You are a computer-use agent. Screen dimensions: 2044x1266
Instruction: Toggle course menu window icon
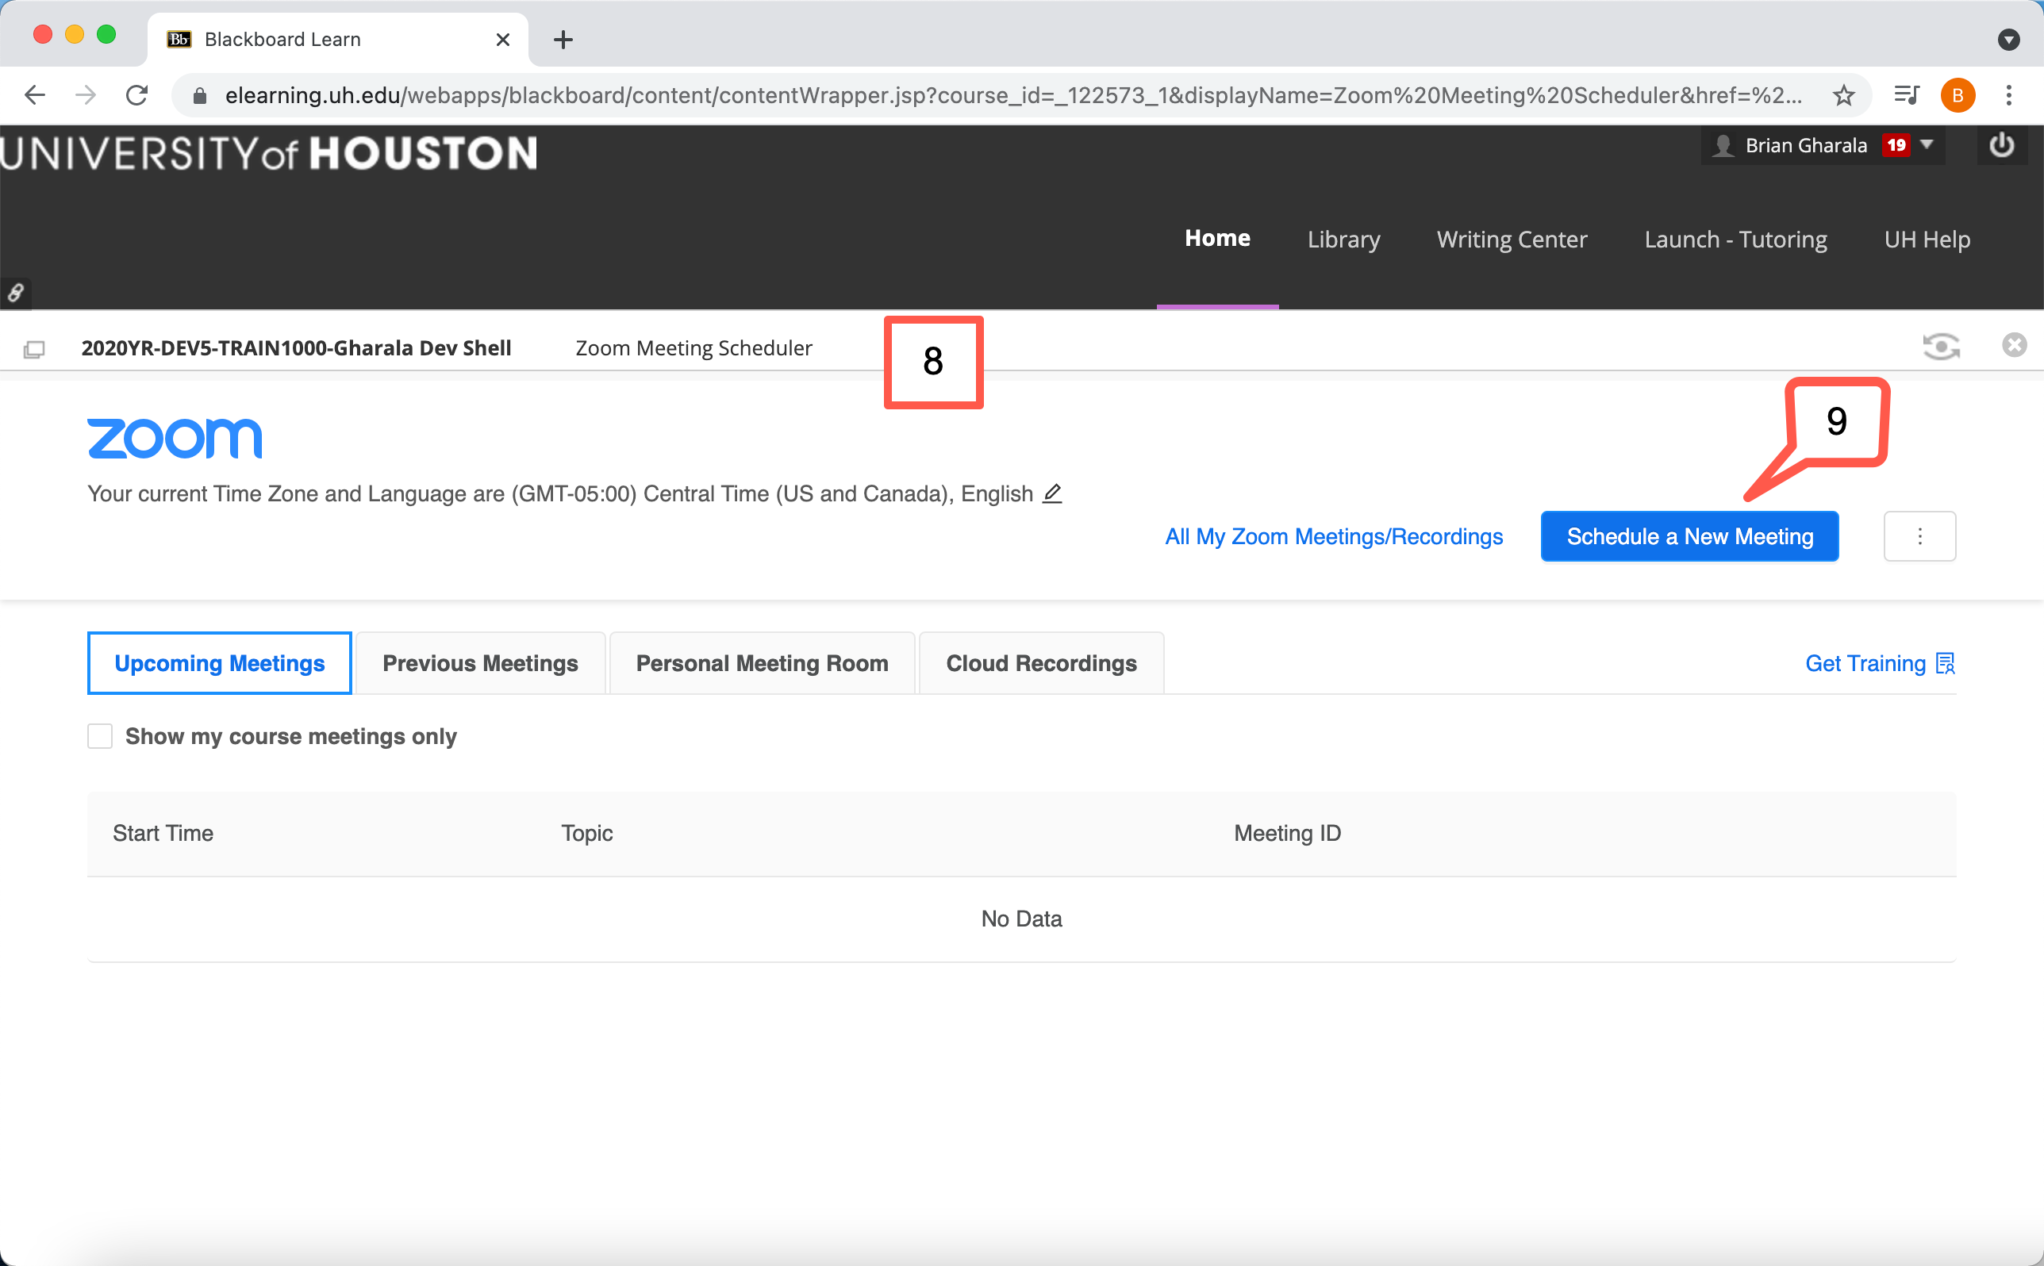click(33, 349)
